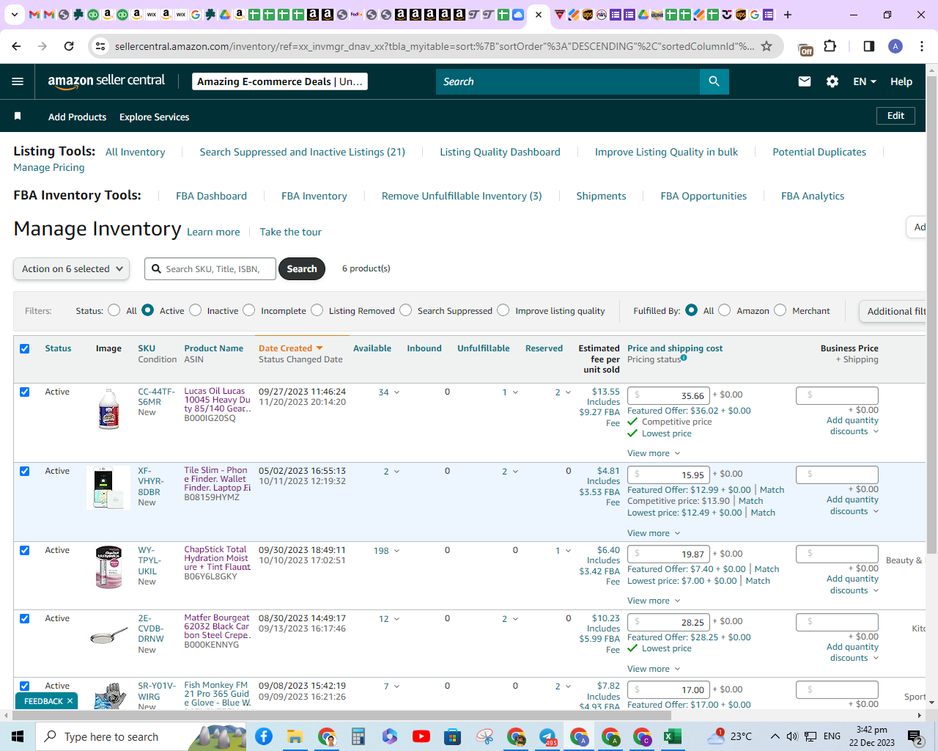The width and height of the screenshot is (938, 751).
Task: Open Excel from the taskbar
Action: 673,736
